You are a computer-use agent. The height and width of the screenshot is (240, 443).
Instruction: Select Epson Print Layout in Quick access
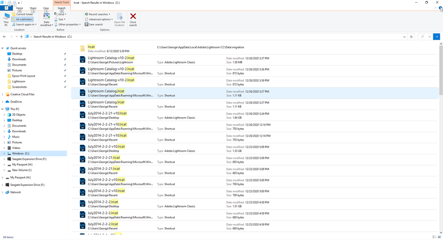click(24, 76)
